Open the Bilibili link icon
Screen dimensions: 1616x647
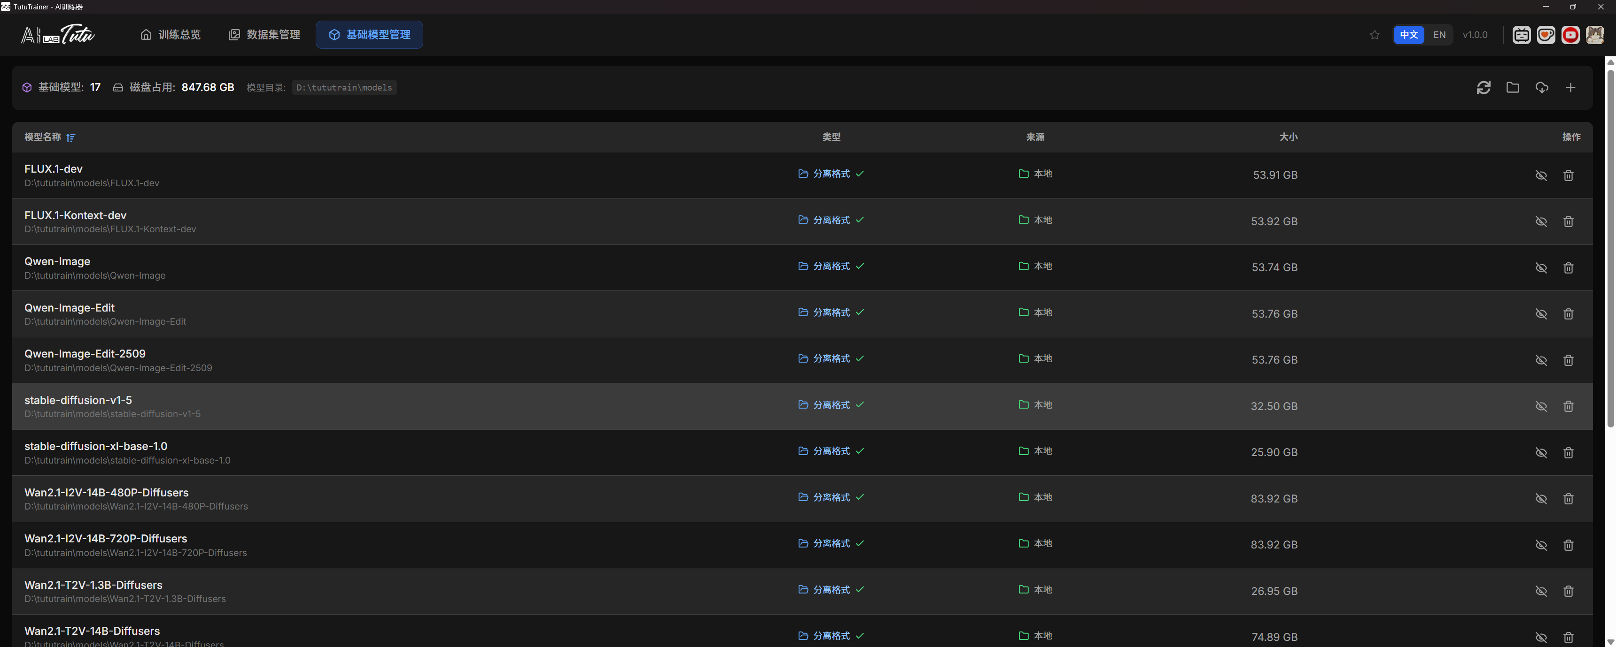(x=1521, y=35)
